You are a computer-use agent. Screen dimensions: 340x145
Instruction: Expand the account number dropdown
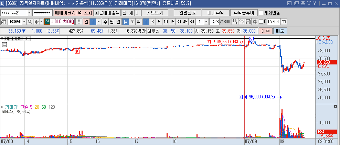click(30, 13)
